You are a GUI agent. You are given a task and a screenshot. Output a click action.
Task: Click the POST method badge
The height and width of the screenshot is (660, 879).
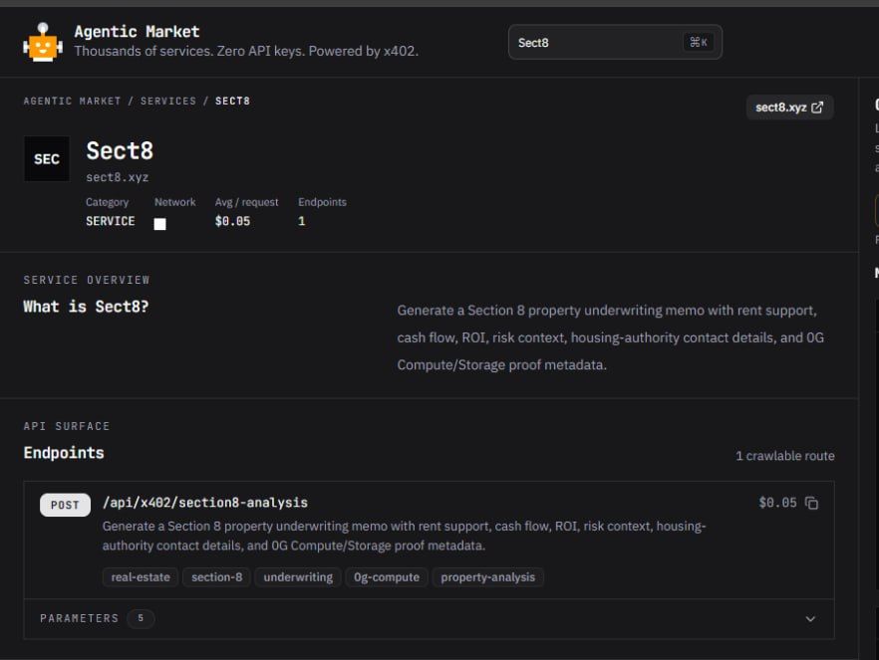(65, 505)
